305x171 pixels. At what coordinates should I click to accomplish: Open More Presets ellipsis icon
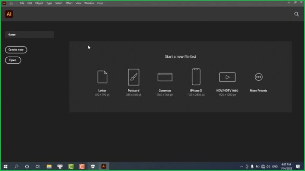[258, 77]
